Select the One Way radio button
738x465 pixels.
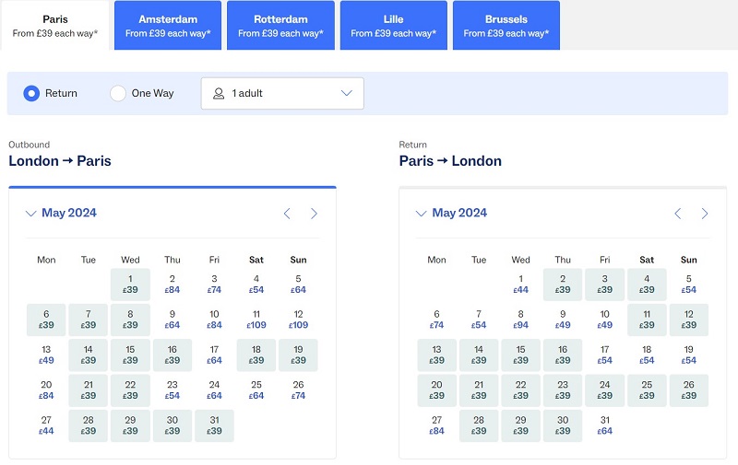pyautogui.click(x=118, y=94)
